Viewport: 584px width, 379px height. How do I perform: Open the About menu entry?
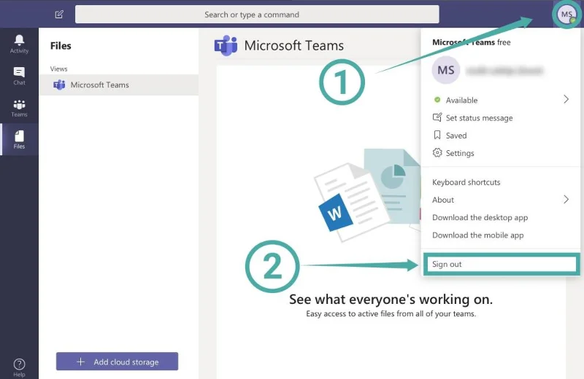[x=501, y=200]
